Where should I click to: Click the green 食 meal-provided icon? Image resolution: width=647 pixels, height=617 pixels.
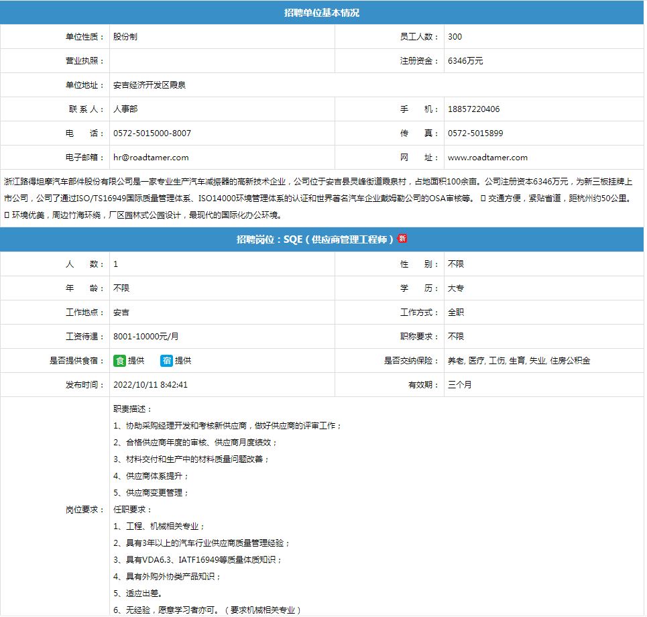[119, 361]
